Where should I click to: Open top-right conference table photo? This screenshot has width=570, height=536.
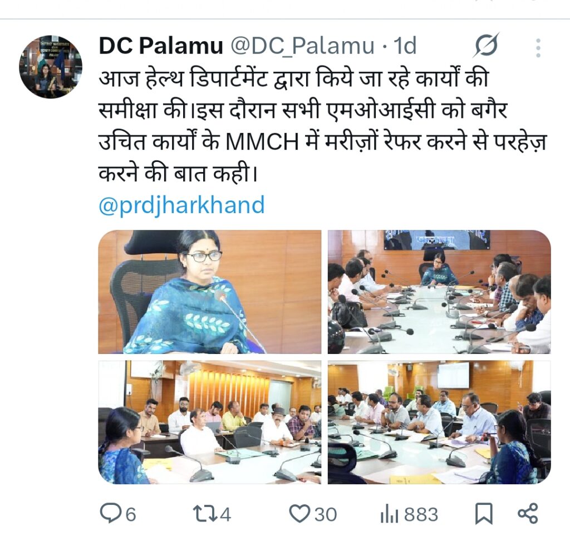coord(439,292)
